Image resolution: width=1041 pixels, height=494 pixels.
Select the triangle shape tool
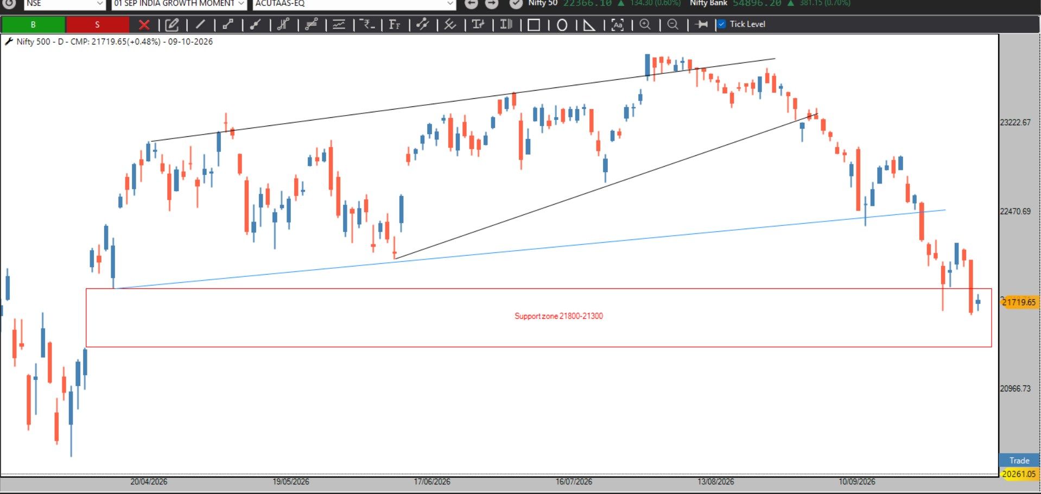tap(589, 25)
